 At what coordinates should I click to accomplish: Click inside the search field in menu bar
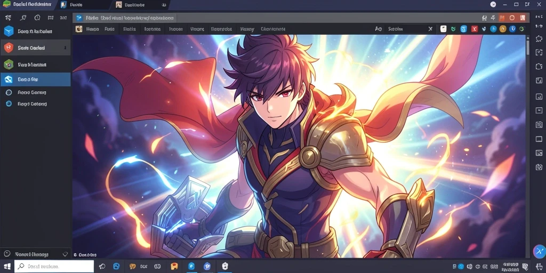406,29
